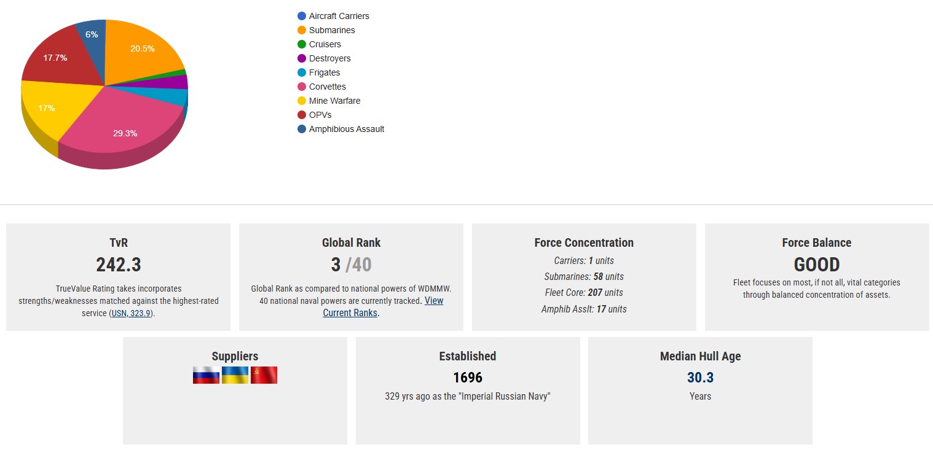Click the Ukraine flag supplier icon
Image resolution: width=933 pixels, height=450 pixels.
235,375
